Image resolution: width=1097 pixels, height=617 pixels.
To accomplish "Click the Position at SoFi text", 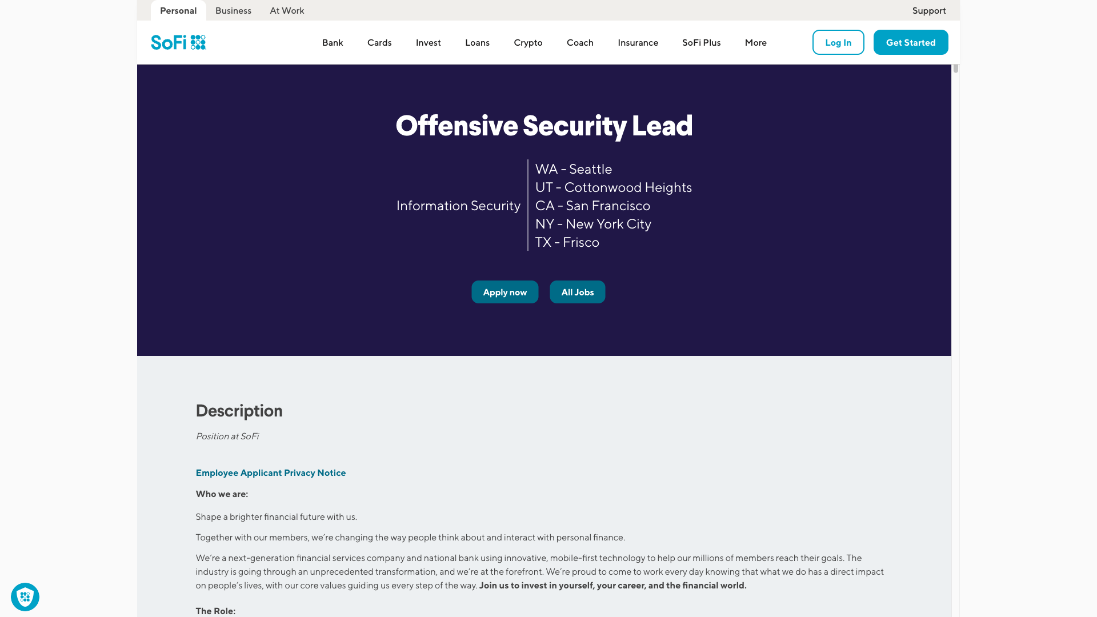I will point(227,436).
